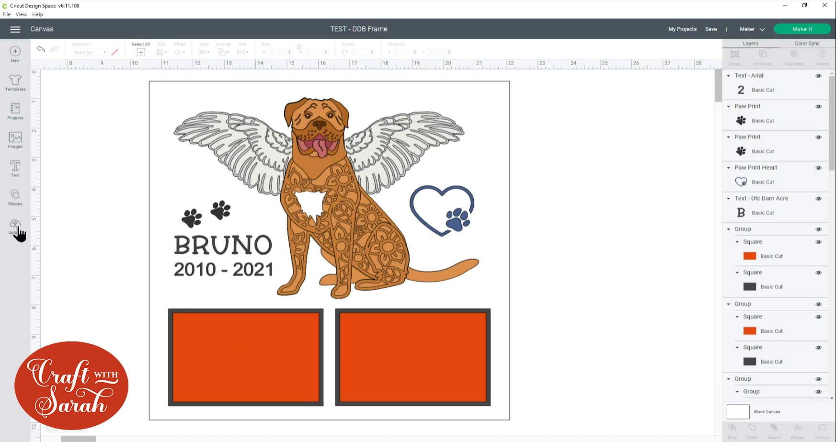
Task: Toggle visibility of Text - Dtc Barn Acre layer
Action: pos(818,199)
